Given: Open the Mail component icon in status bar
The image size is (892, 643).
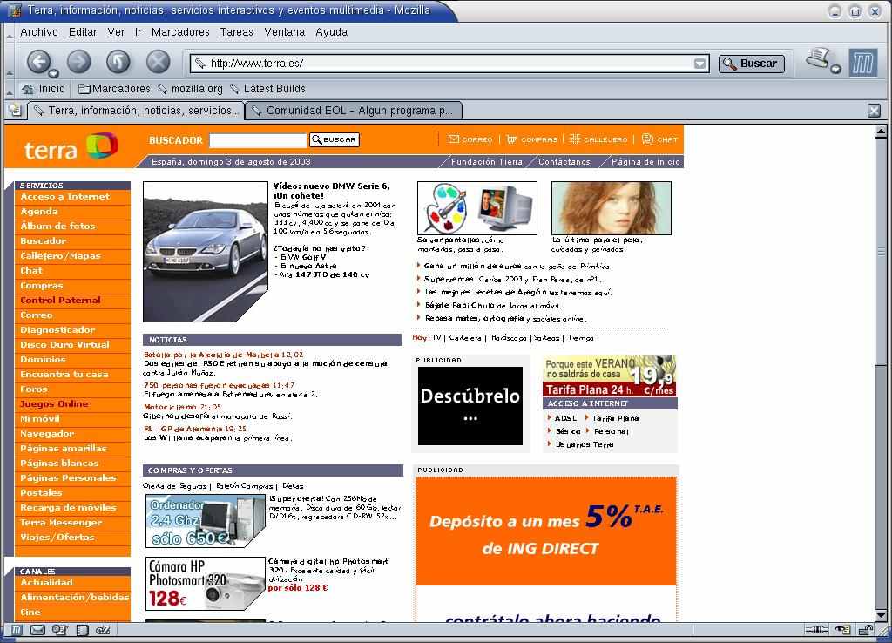Looking at the screenshot, I should click(x=37, y=630).
